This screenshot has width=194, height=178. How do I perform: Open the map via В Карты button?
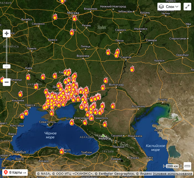15,172
